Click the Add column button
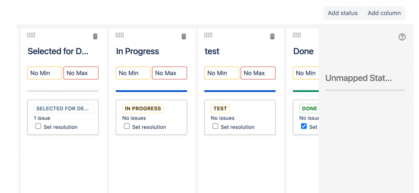The width and height of the screenshot is (419, 193). click(x=384, y=13)
